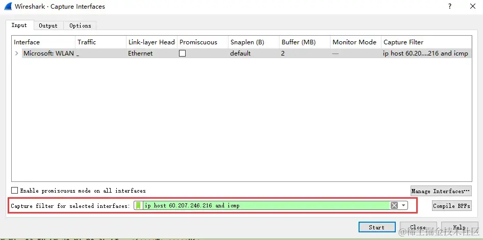Screen dimensions: 483x240
Task: Enable promiscuous mode on all interfaces
Action: tap(14, 191)
